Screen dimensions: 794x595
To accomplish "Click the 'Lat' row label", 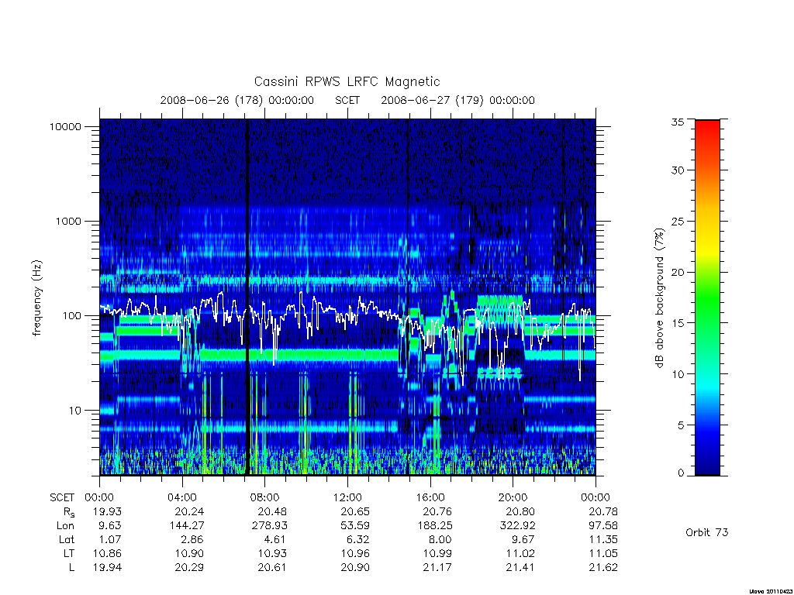I will 67,539.
